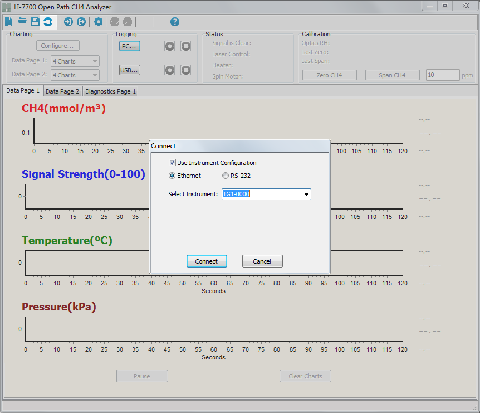Click the Pressure chart plot area

(214, 329)
